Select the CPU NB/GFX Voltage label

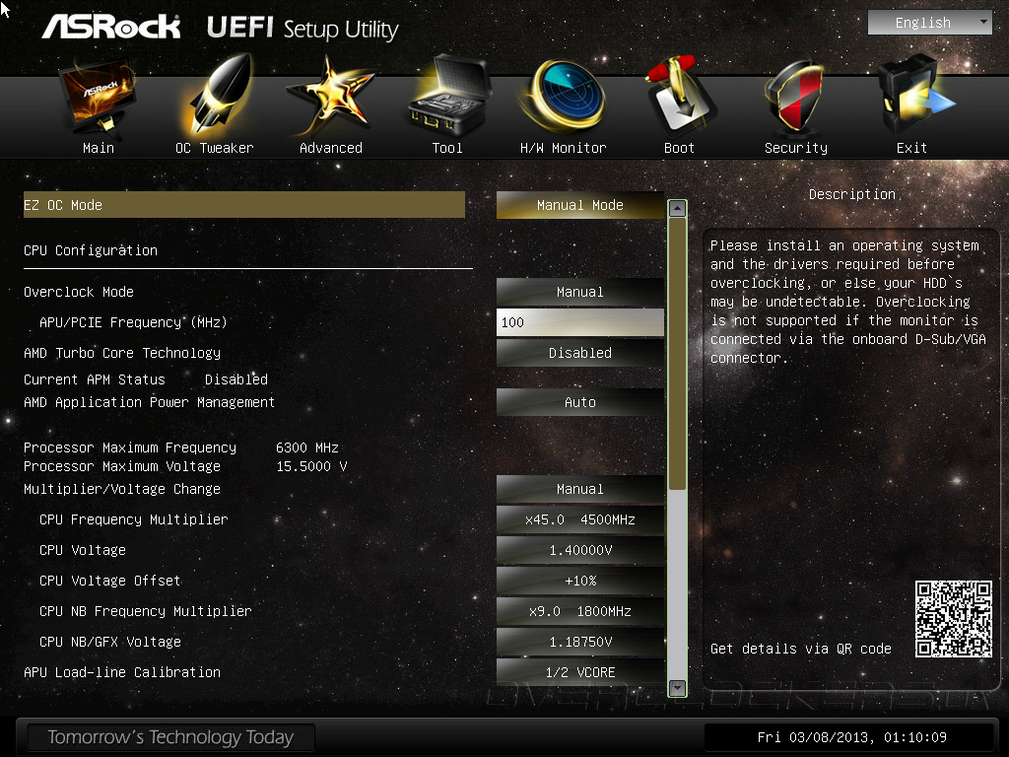click(110, 642)
